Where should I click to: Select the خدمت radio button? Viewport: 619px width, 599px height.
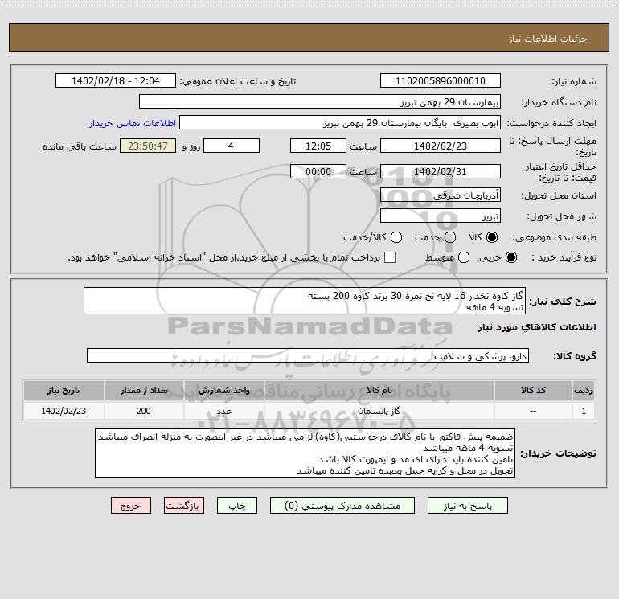pyautogui.click(x=450, y=237)
